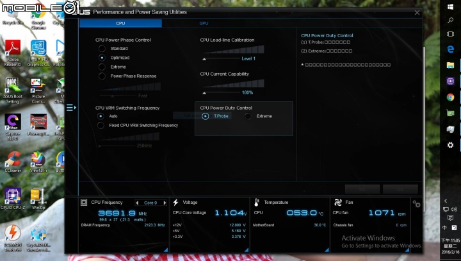Screen dimensions: 461x261
Task: Switch input method via 中 indicator
Action: (445, 228)
